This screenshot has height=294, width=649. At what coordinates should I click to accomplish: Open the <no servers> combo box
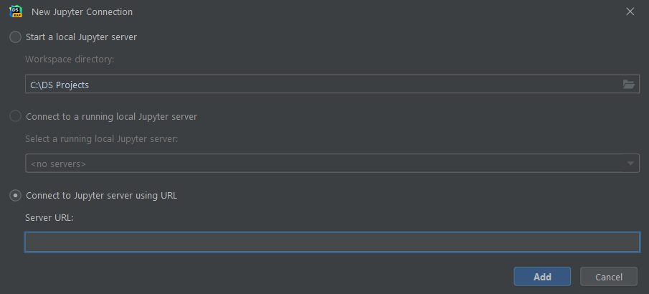(x=332, y=163)
